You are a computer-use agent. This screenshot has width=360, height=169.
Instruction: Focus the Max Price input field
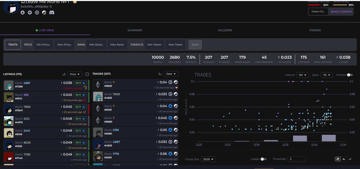coord(64,45)
